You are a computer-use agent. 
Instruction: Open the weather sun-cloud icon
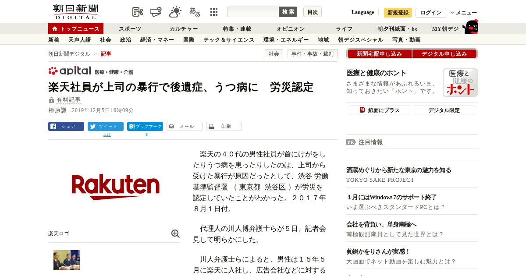175,12
